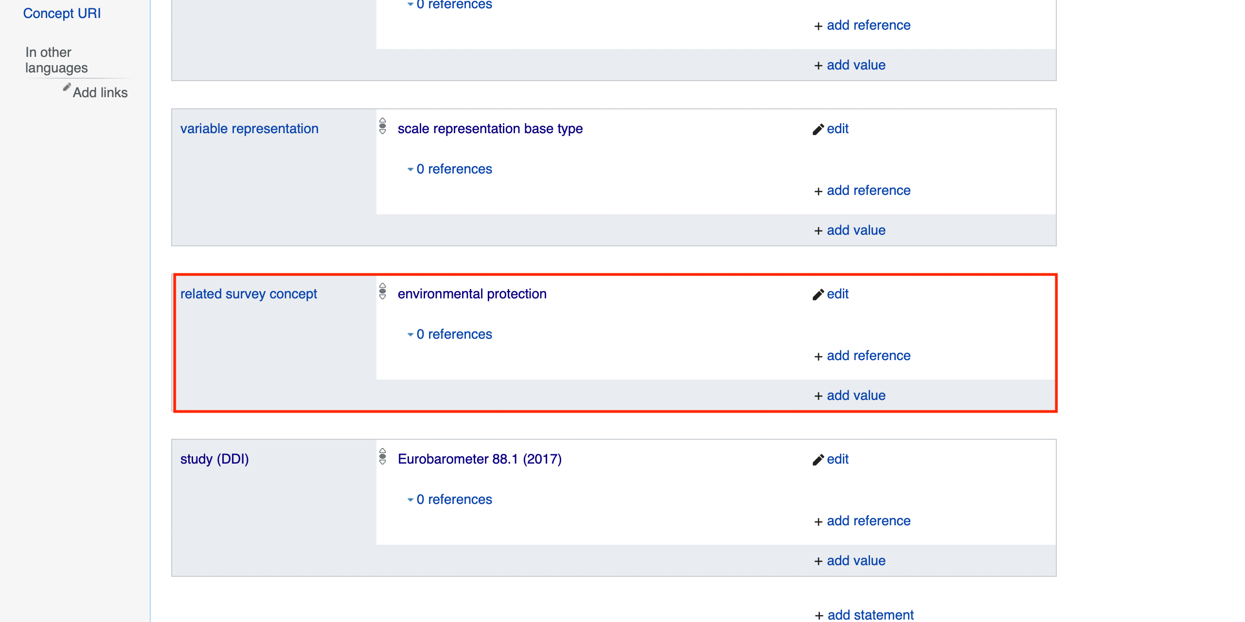Click edit pencil for environmental protection
This screenshot has height=622, width=1245.
pyautogui.click(x=818, y=294)
